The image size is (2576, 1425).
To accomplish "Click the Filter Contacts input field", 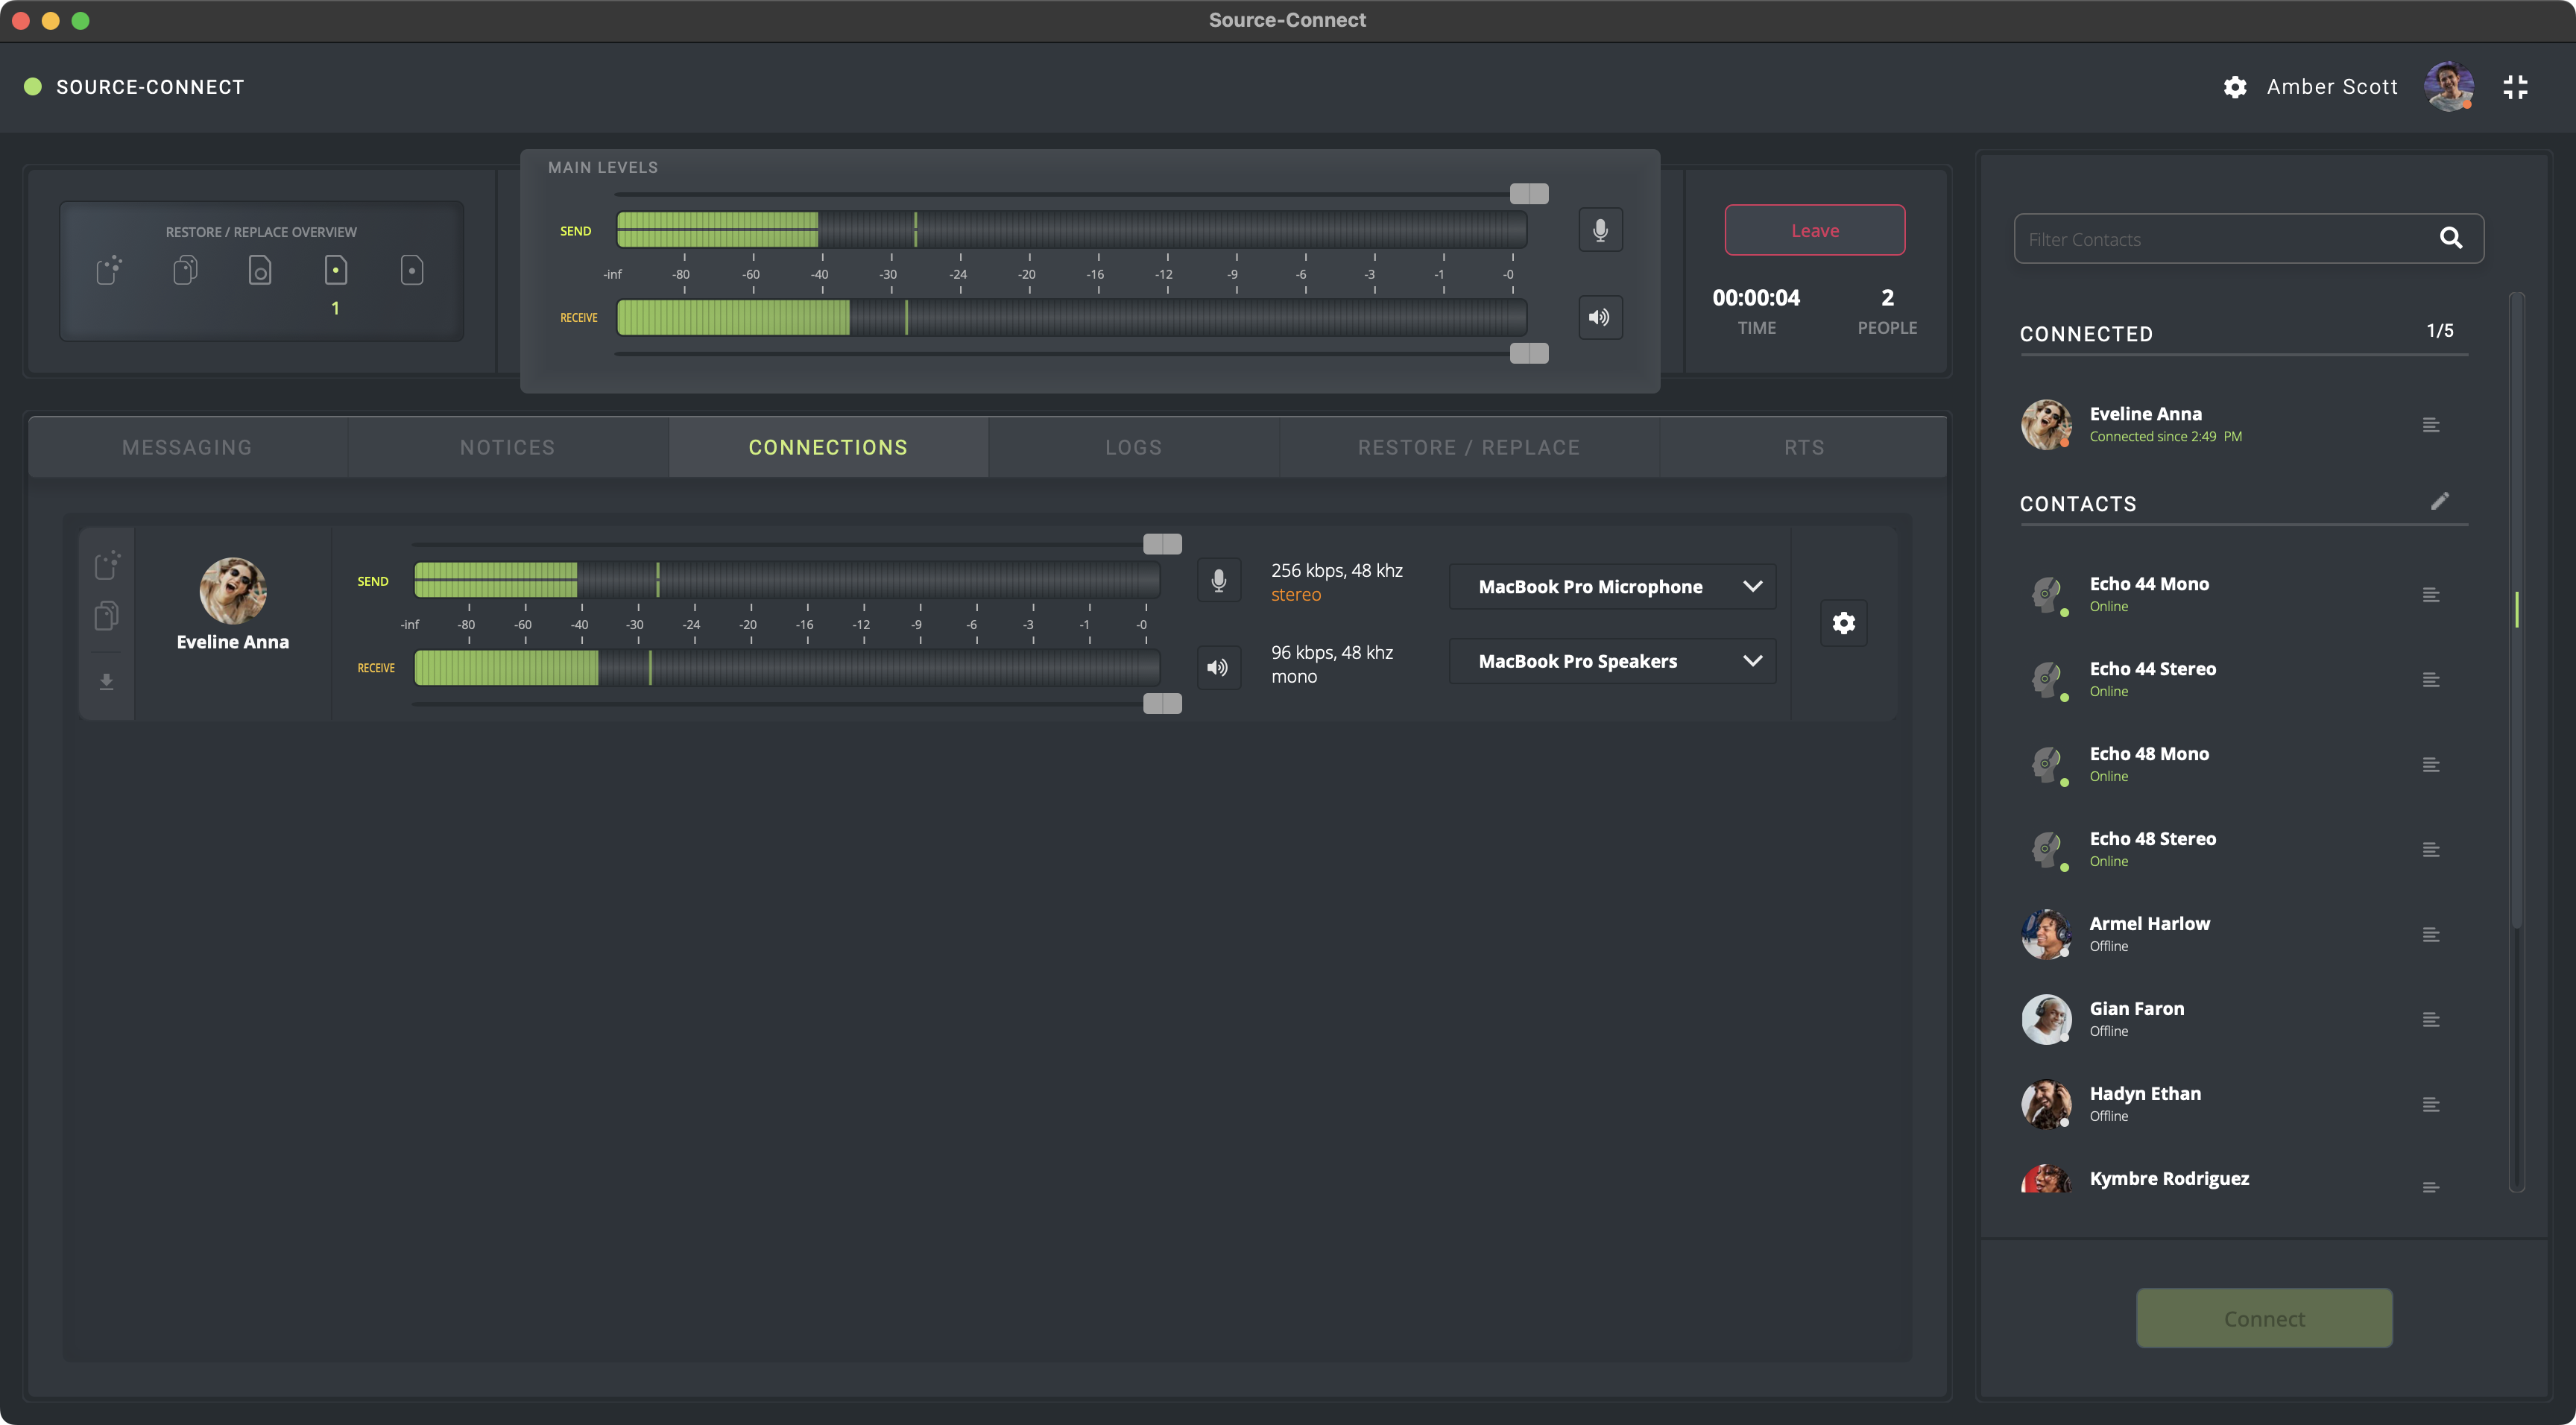I will pyautogui.click(x=2220, y=239).
